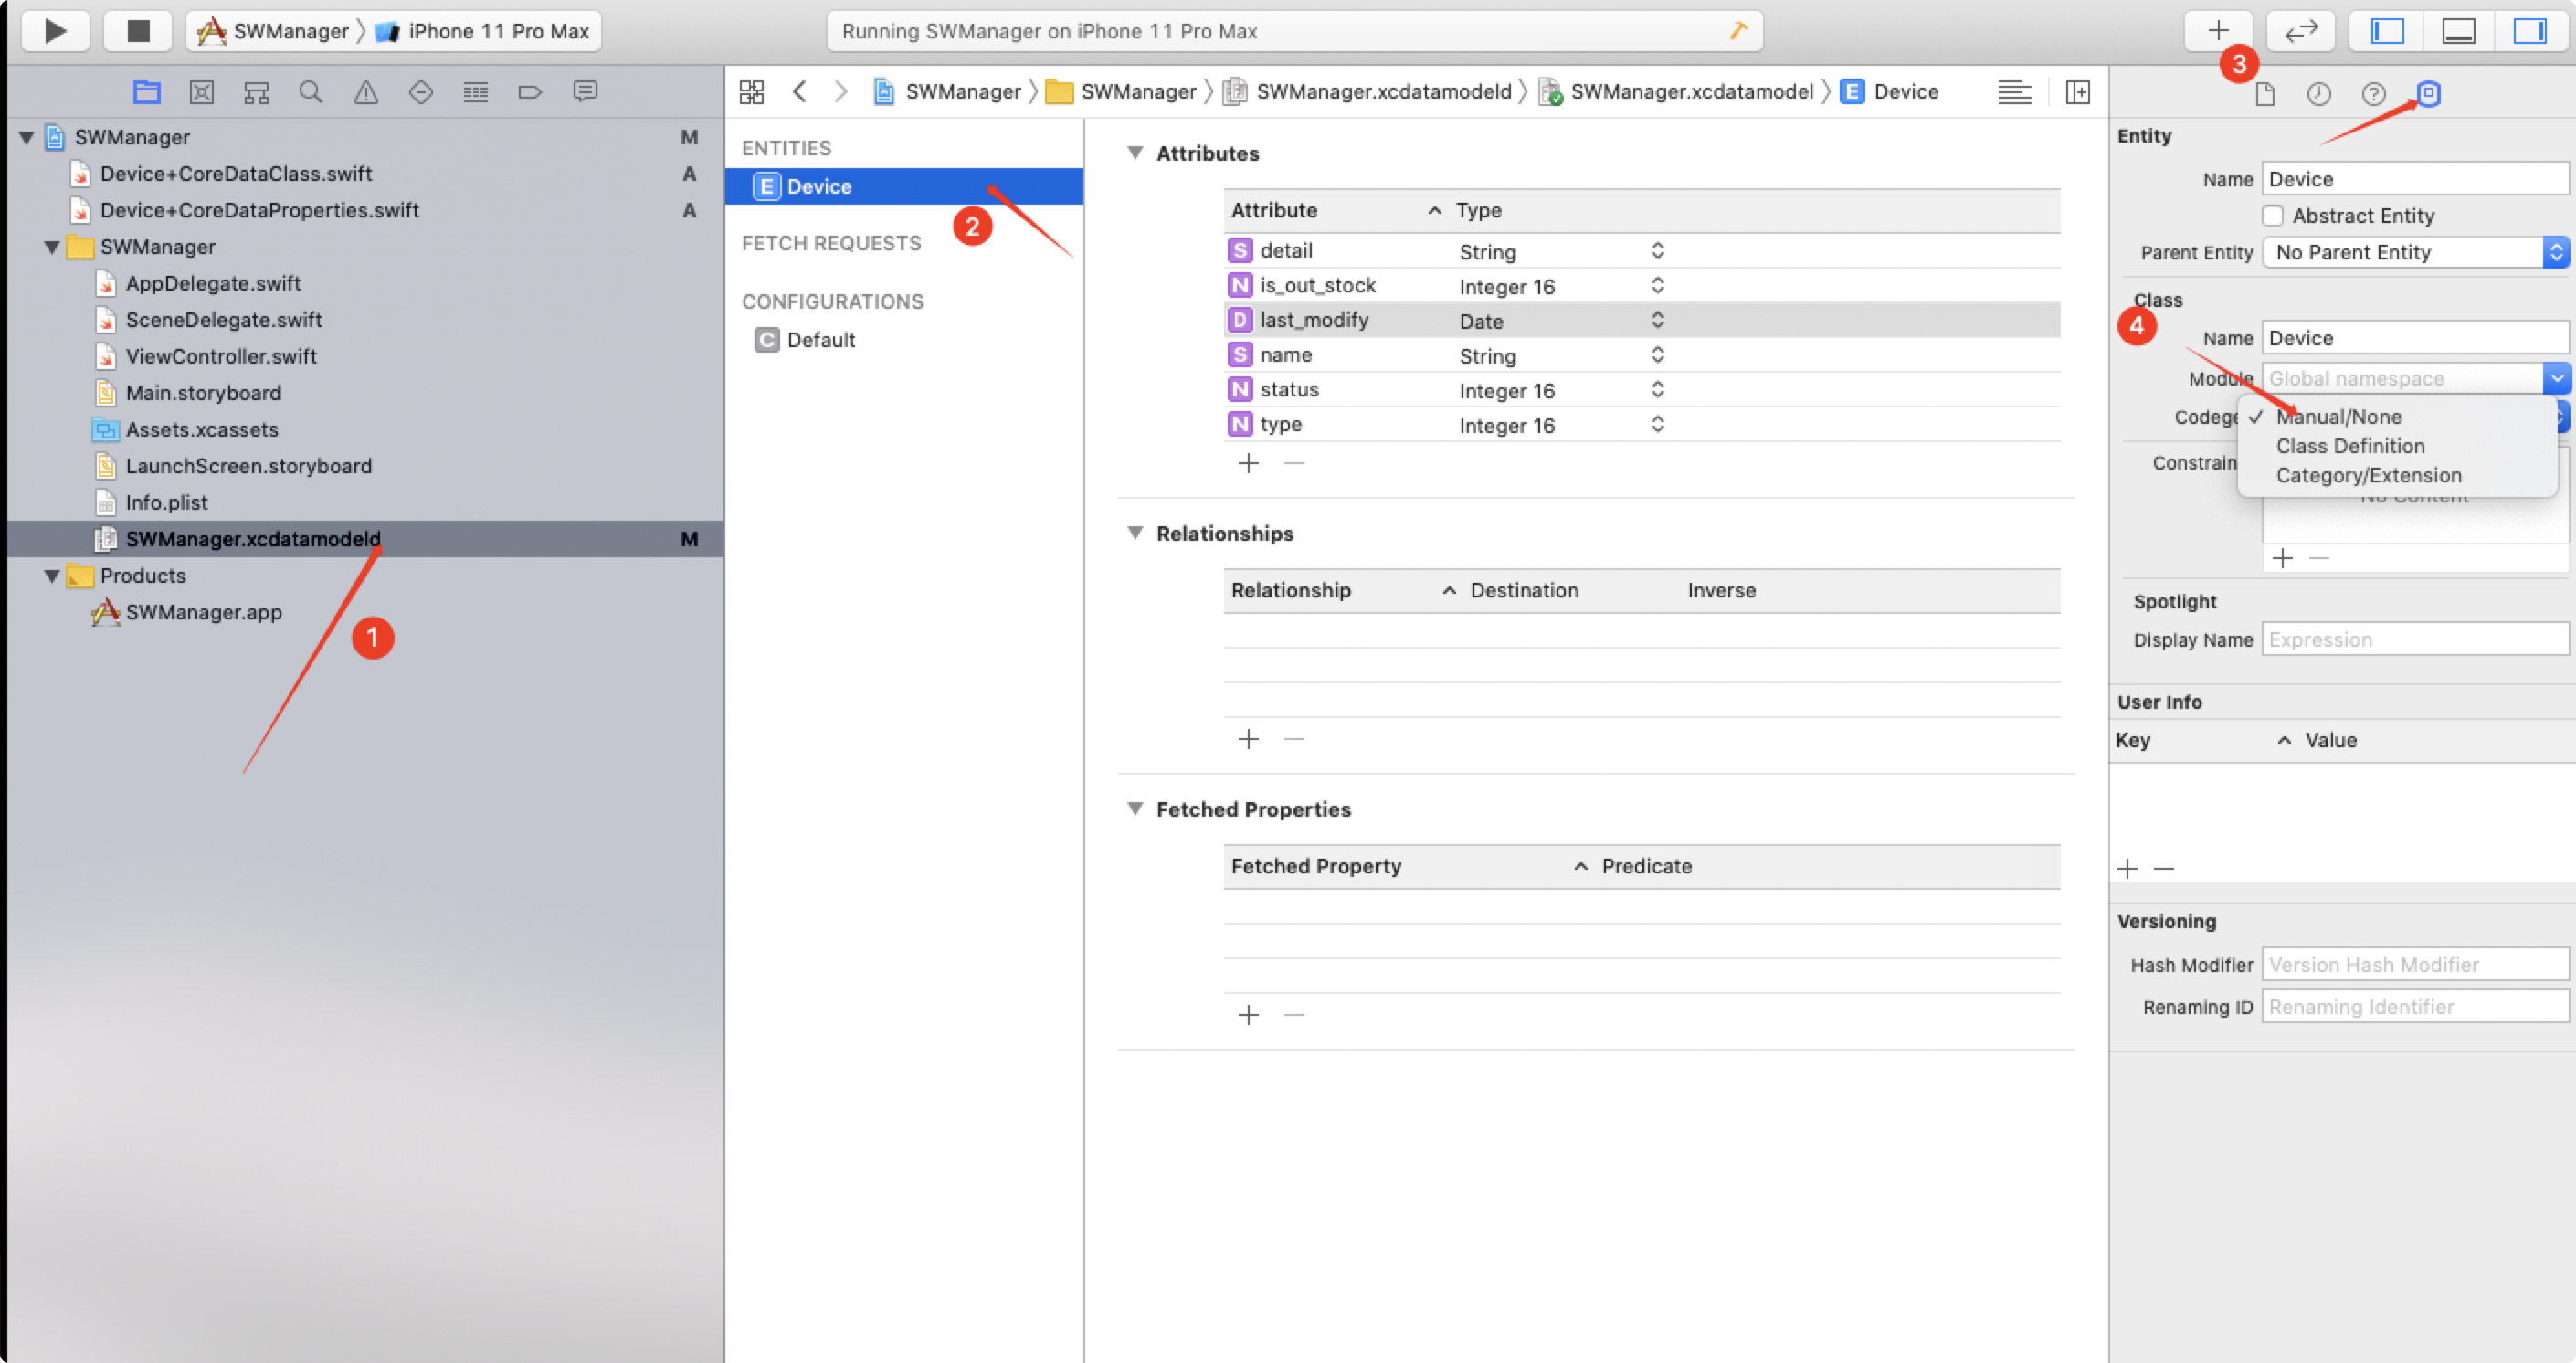Show the File inspector icon
2576x1363 pixels.
click(x=2265, y=94)
